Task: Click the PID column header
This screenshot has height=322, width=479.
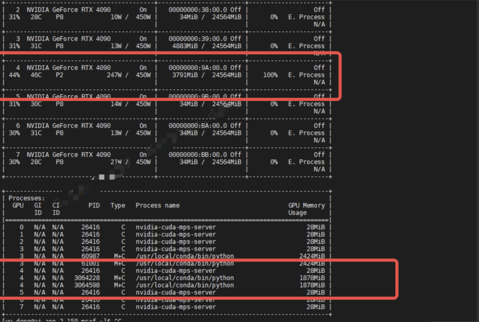Action: 94,205
